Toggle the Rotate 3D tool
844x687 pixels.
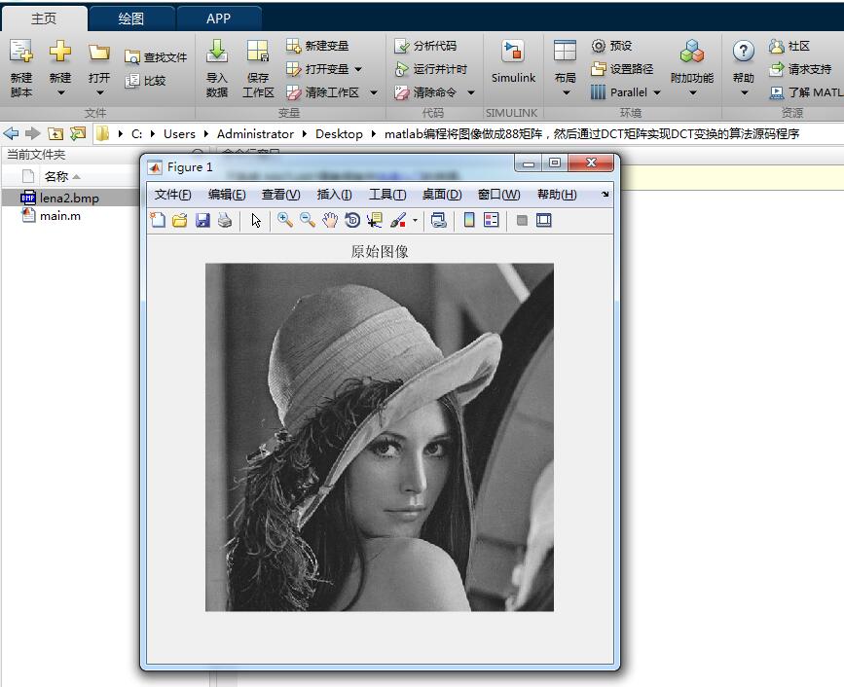(352, 220)
